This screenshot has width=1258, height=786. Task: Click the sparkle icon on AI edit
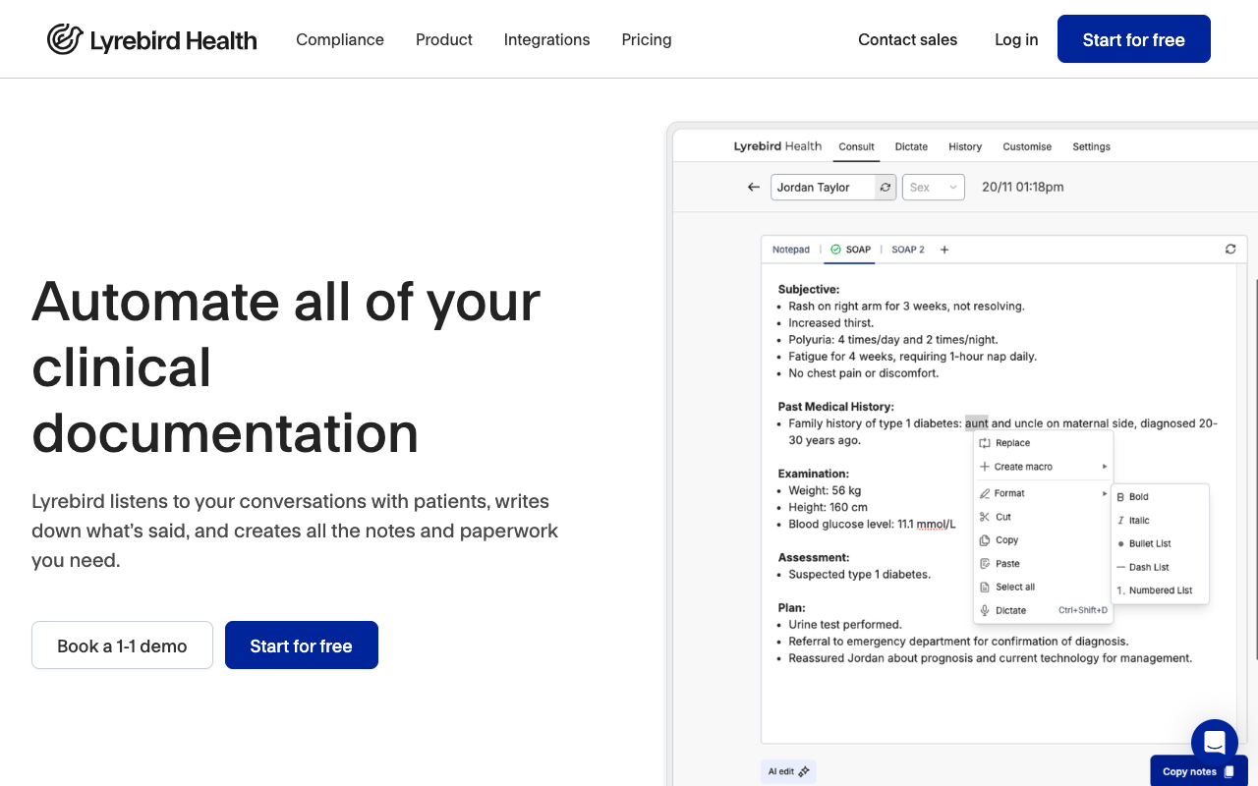pyautogui.click(x=804, y=772)
